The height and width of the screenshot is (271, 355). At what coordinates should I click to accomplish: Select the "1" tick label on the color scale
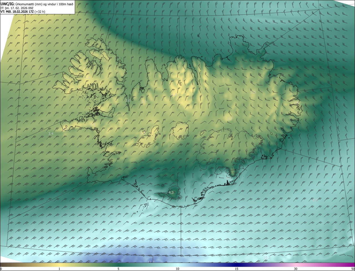coord(59,269)
